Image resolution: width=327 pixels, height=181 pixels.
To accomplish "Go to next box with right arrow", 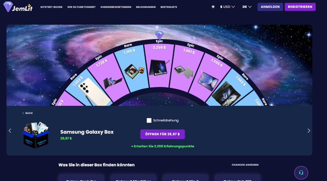I will point(309,131).
